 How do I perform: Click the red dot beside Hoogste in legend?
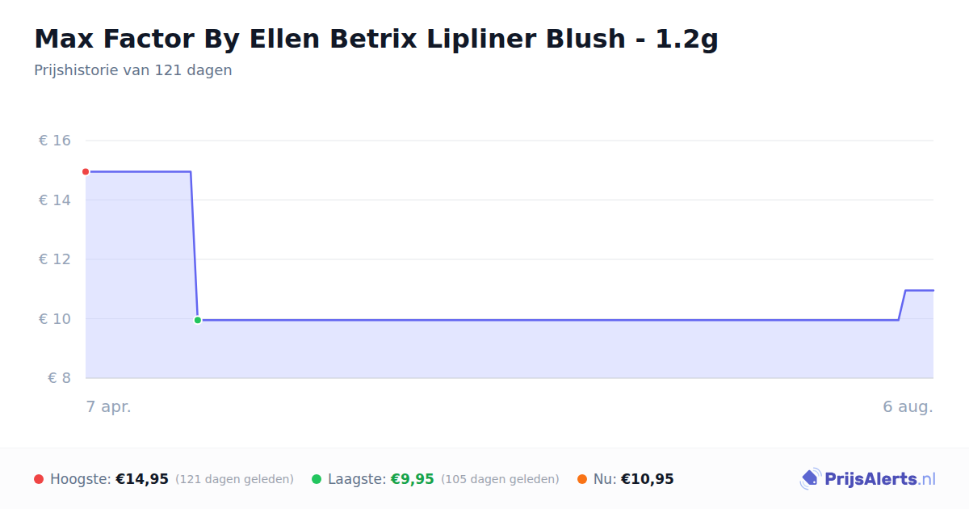click(x=39, y=479)
